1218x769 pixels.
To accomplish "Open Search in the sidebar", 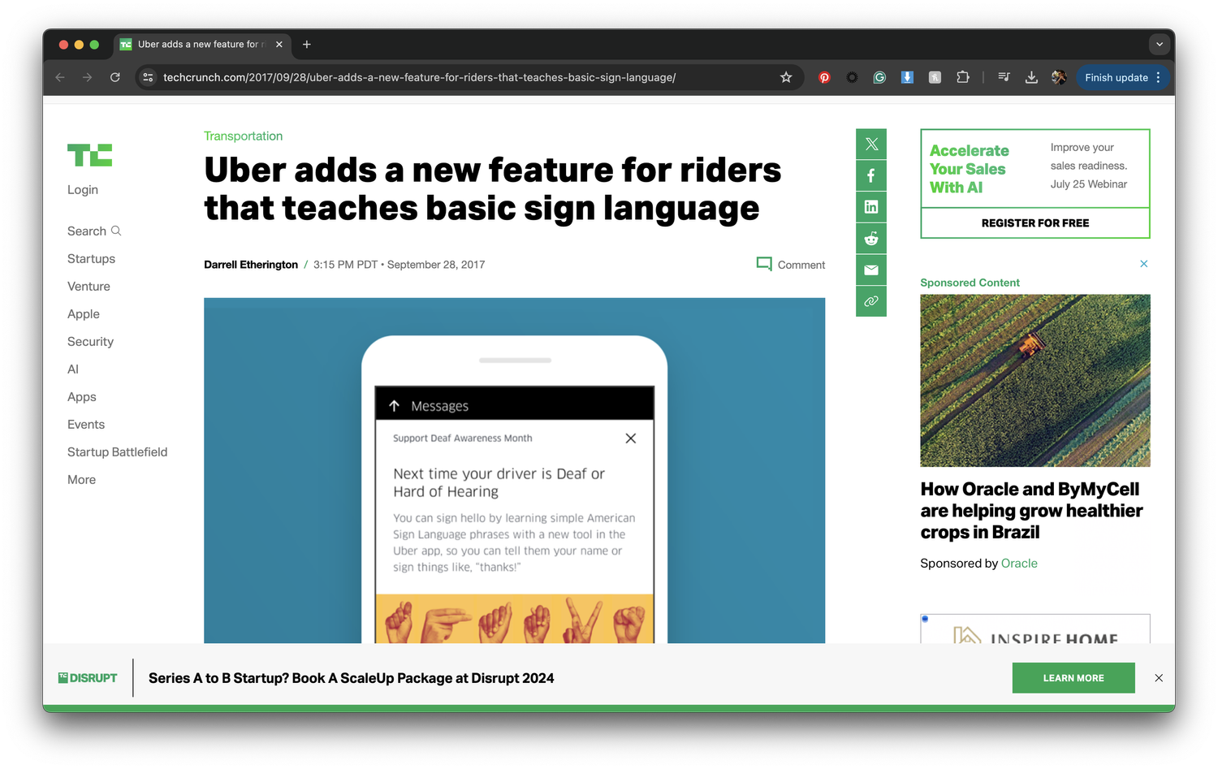I will point(94,231).
